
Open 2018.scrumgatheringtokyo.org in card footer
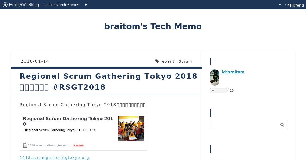point(49,145)
